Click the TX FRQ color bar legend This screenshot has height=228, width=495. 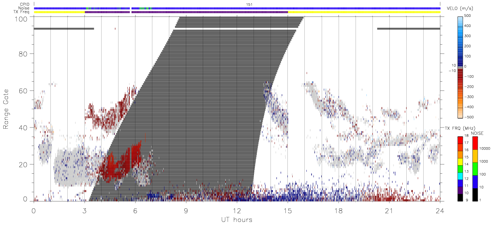460,169
